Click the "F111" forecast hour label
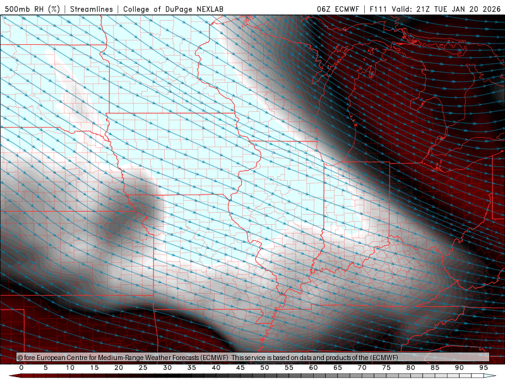 coord(378,9)
